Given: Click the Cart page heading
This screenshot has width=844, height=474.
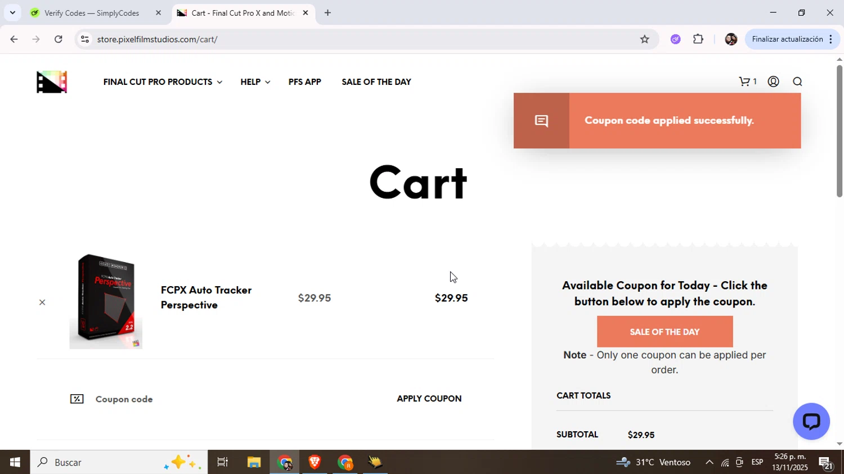Looking at the screenshot, I should point(418,182).
